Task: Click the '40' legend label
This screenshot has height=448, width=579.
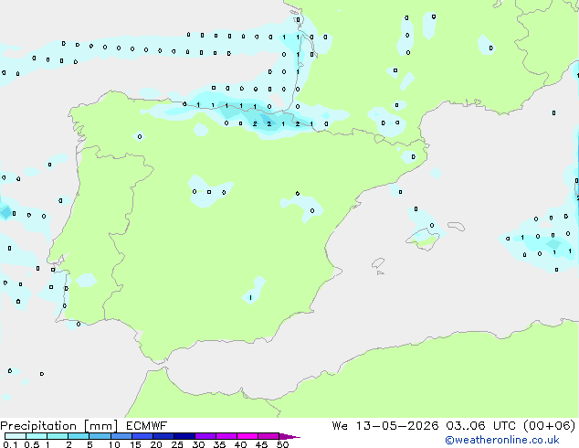Action: point(240,444)
